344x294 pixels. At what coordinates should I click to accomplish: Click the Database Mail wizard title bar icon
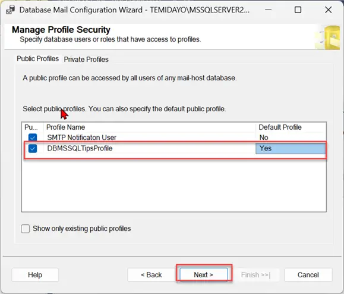(x=10, y=10)
